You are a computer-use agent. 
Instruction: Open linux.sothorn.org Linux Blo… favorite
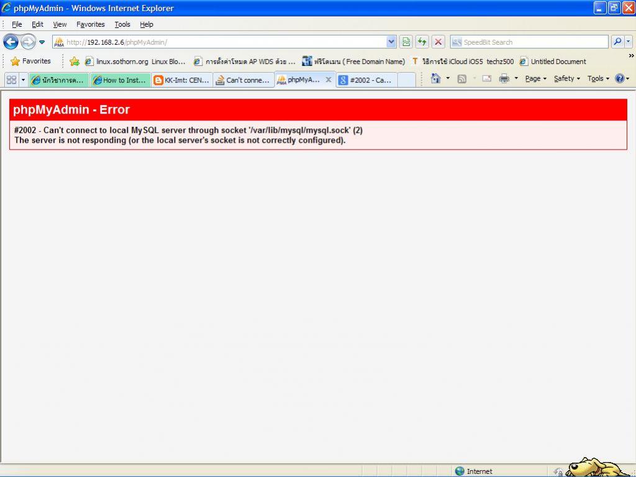pos(135,61)
